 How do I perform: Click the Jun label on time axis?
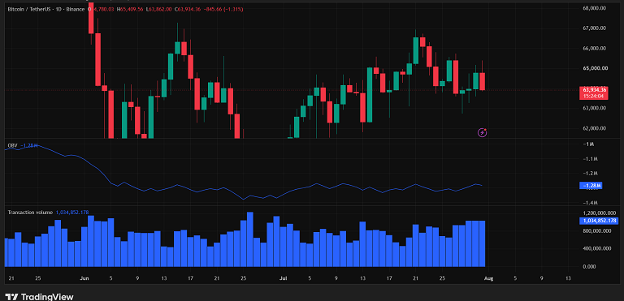point(84,277)
